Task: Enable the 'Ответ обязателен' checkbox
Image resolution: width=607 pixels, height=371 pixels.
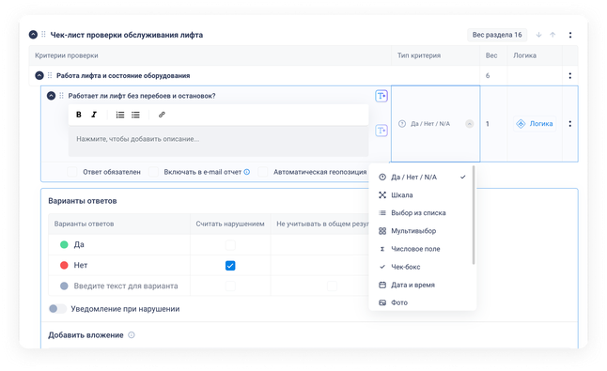Action: tap(72, 172)
